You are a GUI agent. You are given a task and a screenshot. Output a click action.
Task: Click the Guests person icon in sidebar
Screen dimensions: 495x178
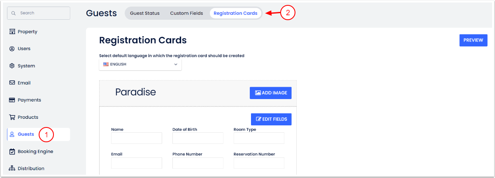pyautogui.click(x=12, y=134)
